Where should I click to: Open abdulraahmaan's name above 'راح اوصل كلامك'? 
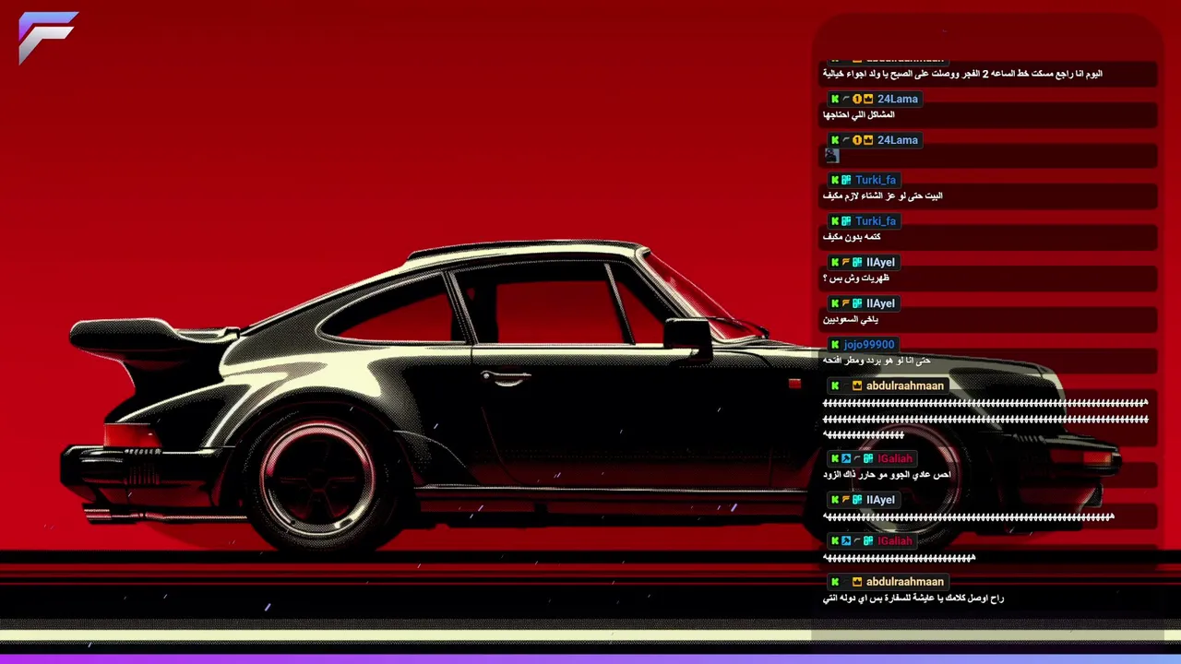(904, 582)
